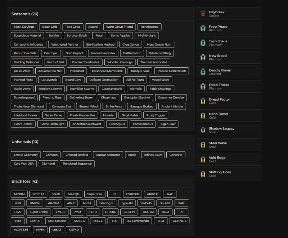
Task: Click the Deadly Omen Emerald rank icon
Action: [x=203, y=72]
